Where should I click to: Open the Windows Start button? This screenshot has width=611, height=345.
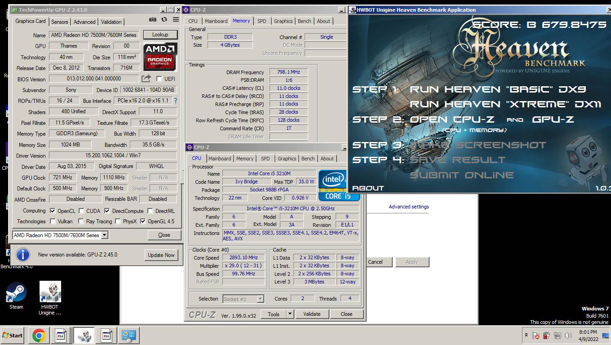[13, 336]
